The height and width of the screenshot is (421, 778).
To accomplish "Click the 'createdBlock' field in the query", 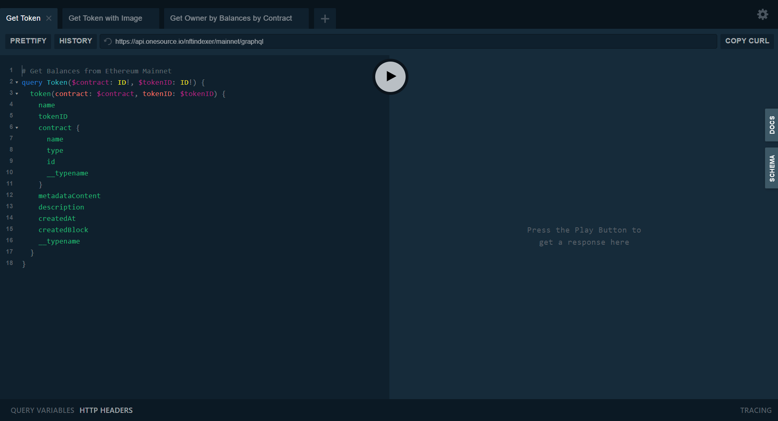I will coord(63,230).
